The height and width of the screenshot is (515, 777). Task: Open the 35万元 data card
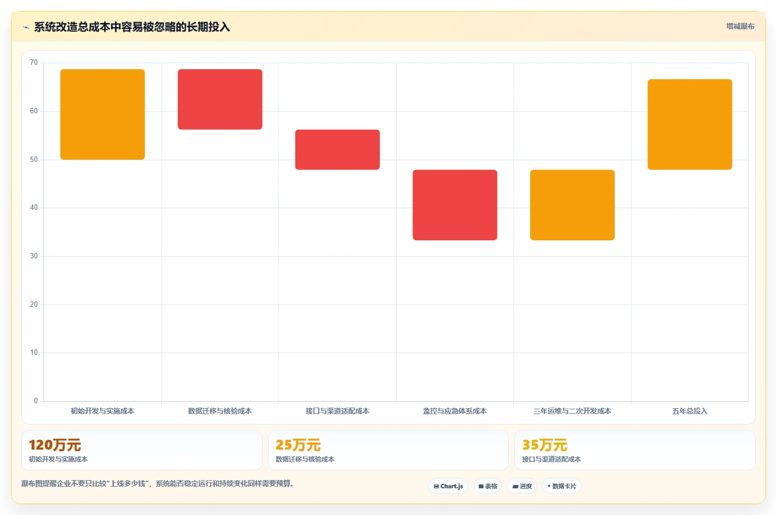635,450
